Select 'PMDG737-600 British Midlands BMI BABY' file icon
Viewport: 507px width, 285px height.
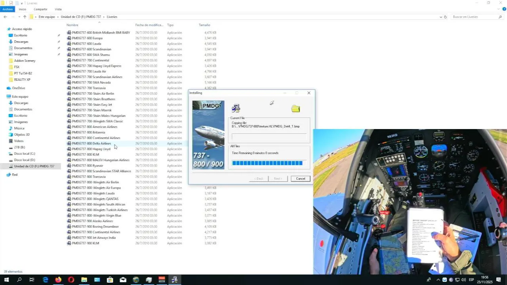pyautogui.click(x=69, y=32)
